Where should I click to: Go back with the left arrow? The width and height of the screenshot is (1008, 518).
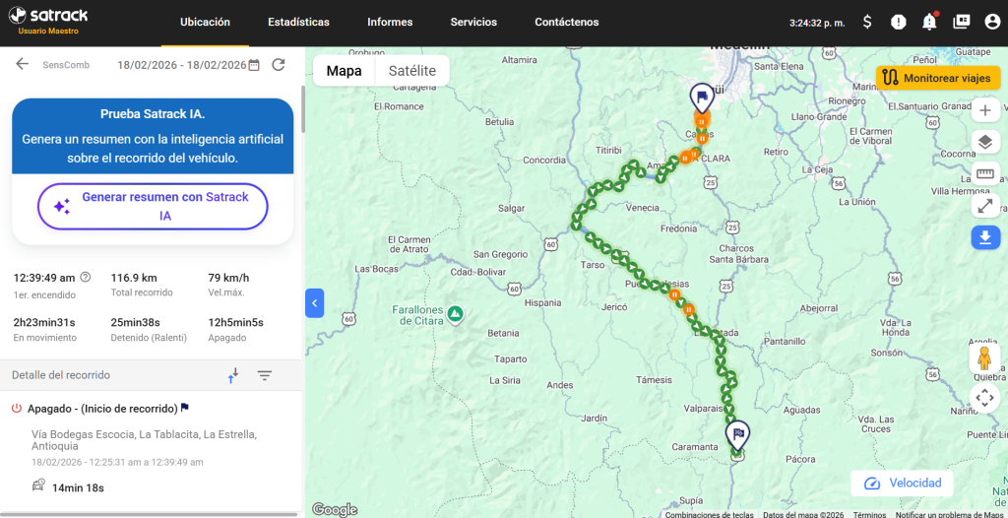(23, 64)
